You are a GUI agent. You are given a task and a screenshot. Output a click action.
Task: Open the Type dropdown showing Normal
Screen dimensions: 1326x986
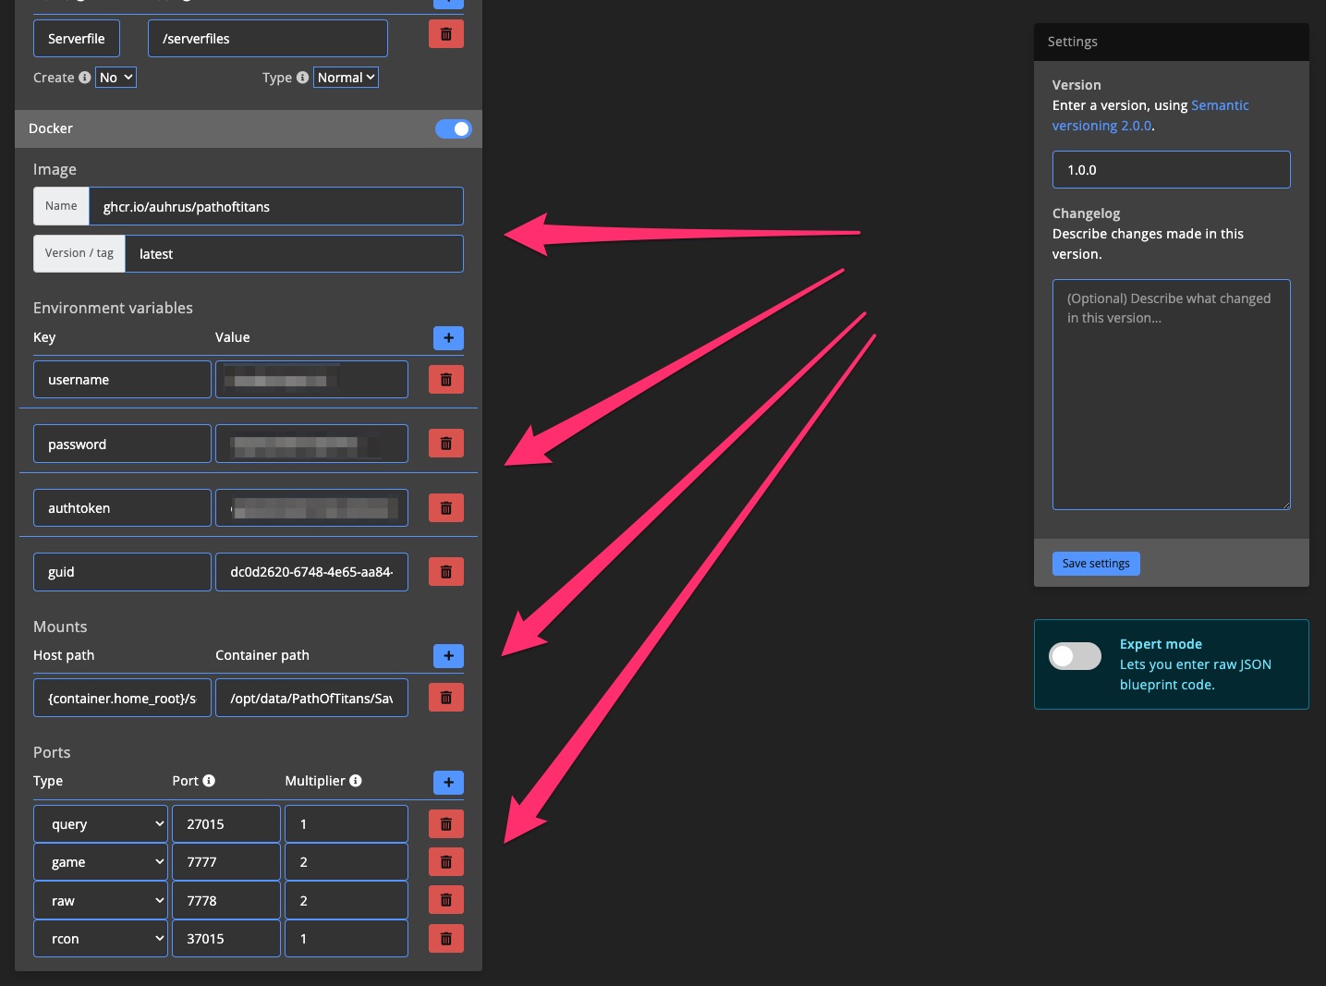(345, 77)
